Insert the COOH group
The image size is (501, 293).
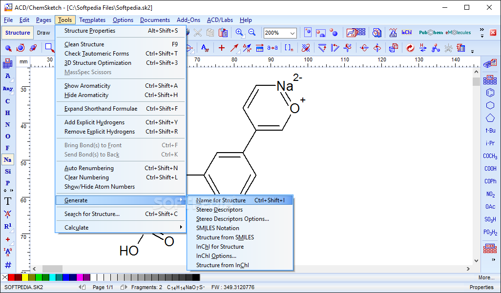pyautogui.click(x=490, y=169)
